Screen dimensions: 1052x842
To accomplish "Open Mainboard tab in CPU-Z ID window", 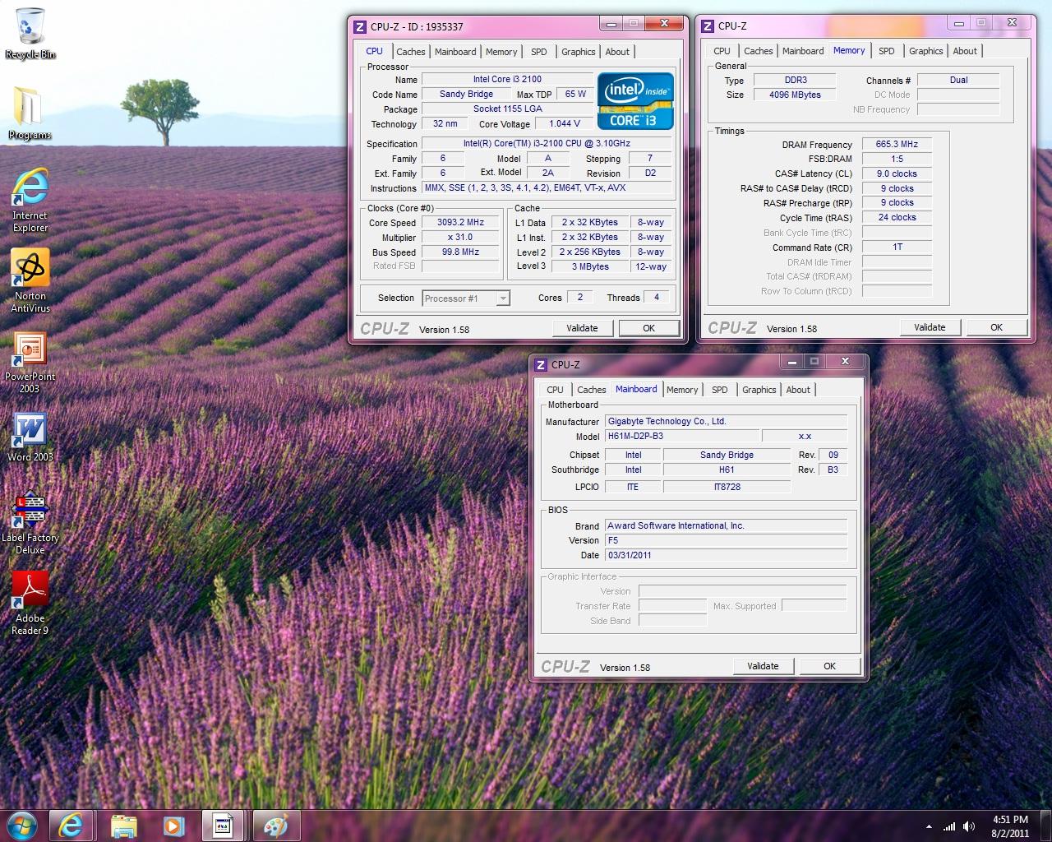I will click(x=455, y=52).
